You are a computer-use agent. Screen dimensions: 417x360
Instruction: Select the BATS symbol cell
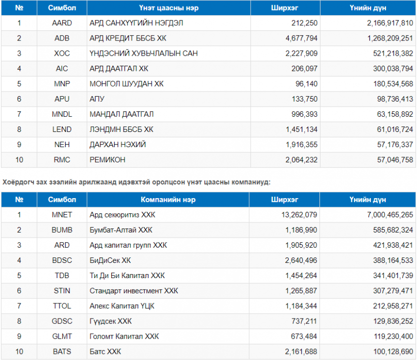62,351
